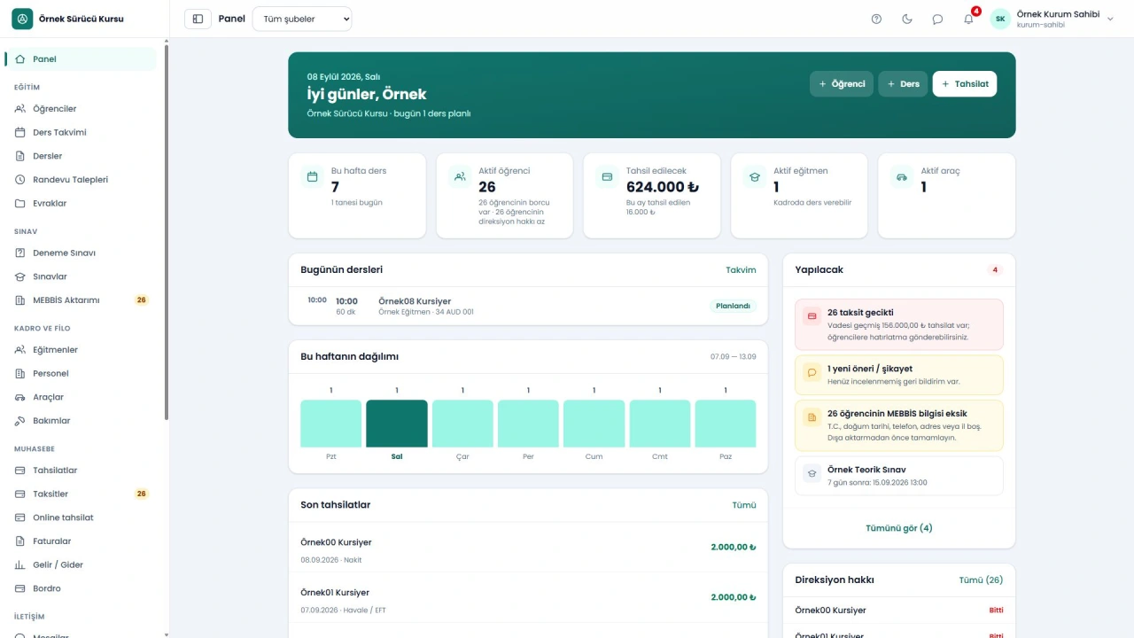Expand the Örnek Kurum Sahibi account chevron
The width and height of the screenshot is (1134, 638).
click(1110, 19)
